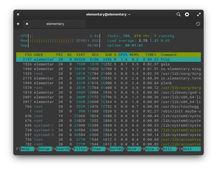Add a new terminal tab with plus
This screenshot has height=172, width=217.
(18, 24)
